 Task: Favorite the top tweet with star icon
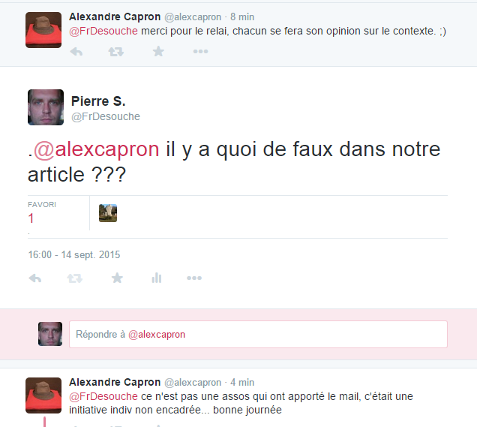pos(158,52)
